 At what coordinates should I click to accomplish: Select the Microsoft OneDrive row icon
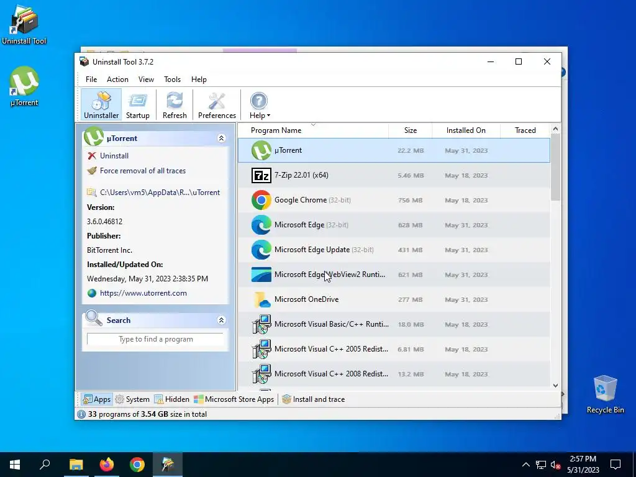[261, 299]
